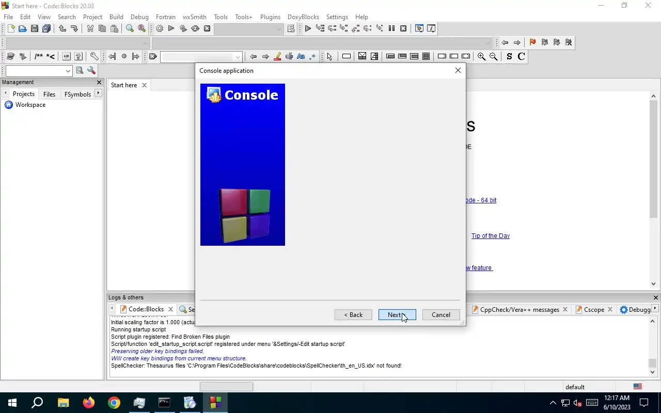Click the Zoom out magnifier icon
Screen dimensions: 661x413
(493, 57)
